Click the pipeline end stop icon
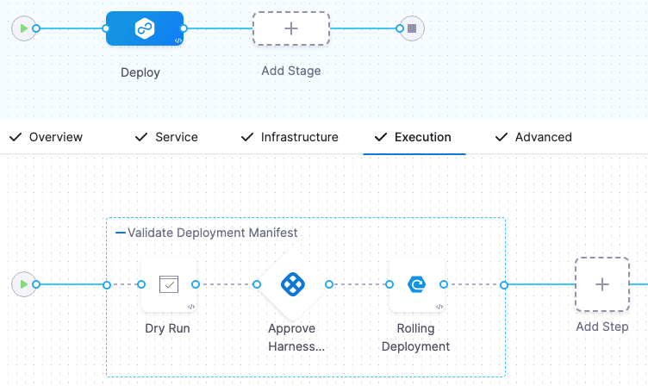The width and height of the screenshot is (648, 386). (412, 28)
